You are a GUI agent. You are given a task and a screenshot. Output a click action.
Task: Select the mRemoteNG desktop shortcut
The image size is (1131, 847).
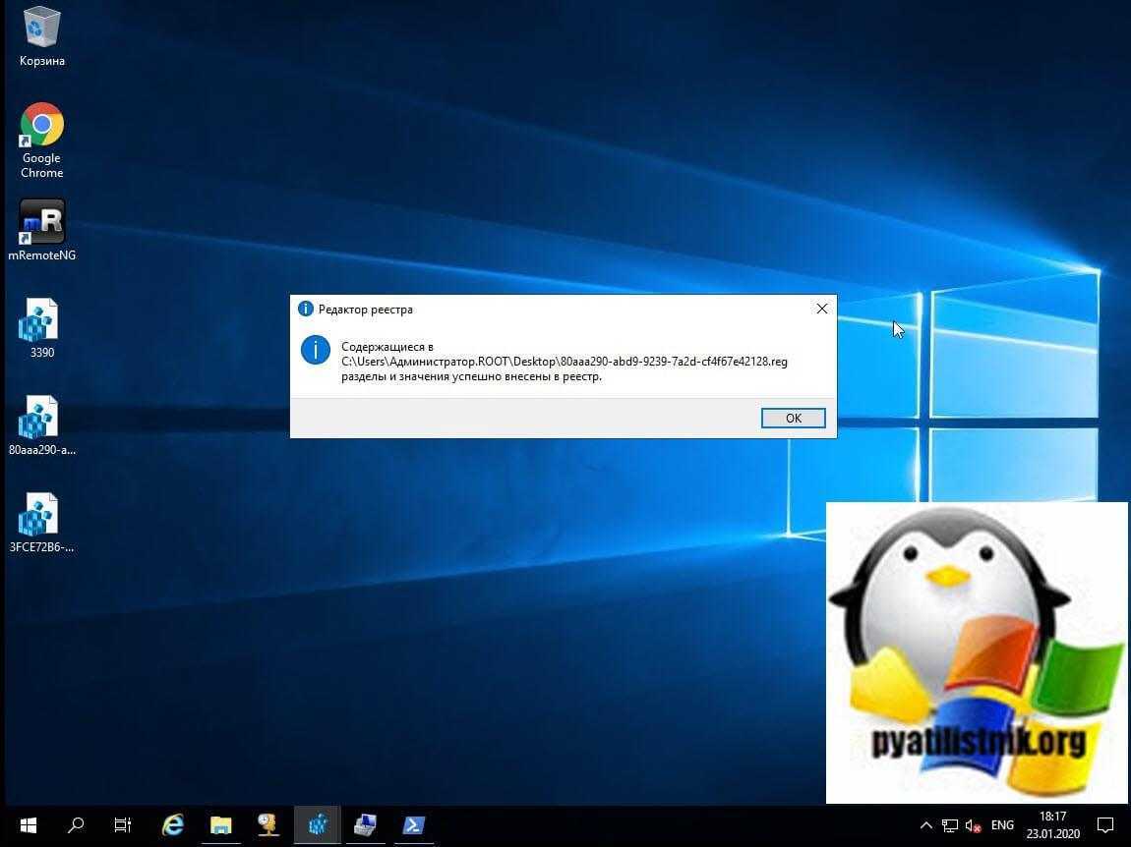[x=42, y=231]
